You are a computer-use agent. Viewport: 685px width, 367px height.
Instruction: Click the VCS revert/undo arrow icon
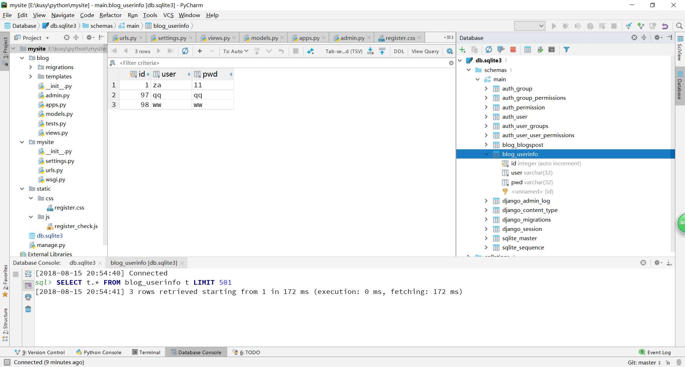(665, 26)
